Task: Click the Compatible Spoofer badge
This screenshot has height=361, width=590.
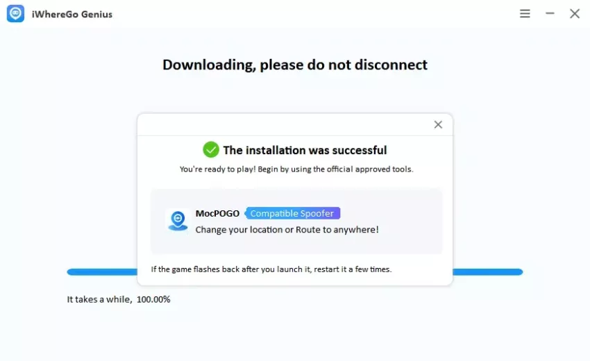Action: (292, 213)
